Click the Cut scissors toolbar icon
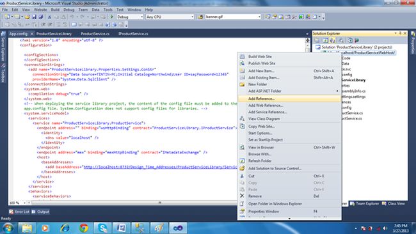This screenshot has height=234, width=416. (49, 17)
